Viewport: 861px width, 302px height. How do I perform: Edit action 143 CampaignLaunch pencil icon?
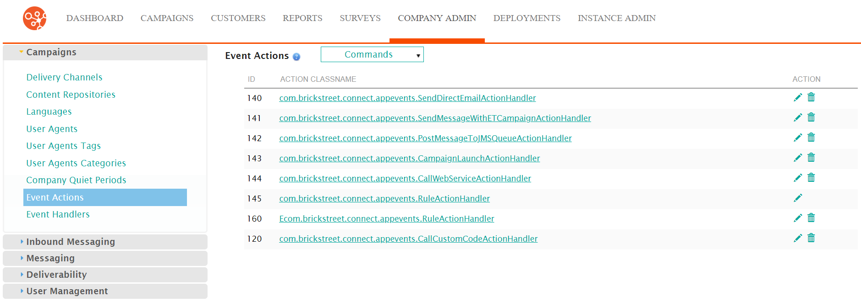[x=798, y=158]
